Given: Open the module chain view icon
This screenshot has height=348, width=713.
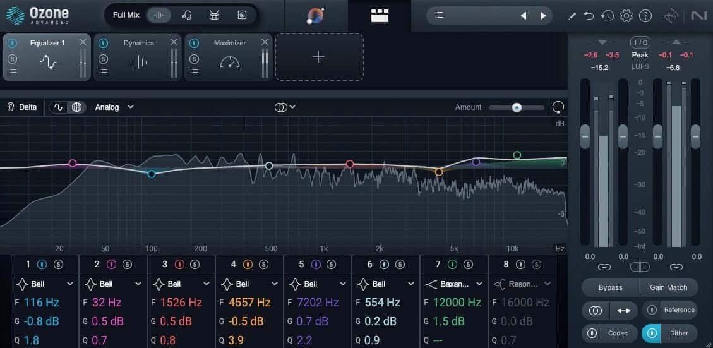Looking at the screenshot, I should pyautogui.click(x=380, y=16).
